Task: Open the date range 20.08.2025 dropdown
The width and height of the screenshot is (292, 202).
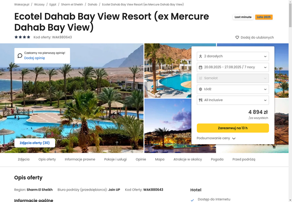Action: tap(233, 67)
